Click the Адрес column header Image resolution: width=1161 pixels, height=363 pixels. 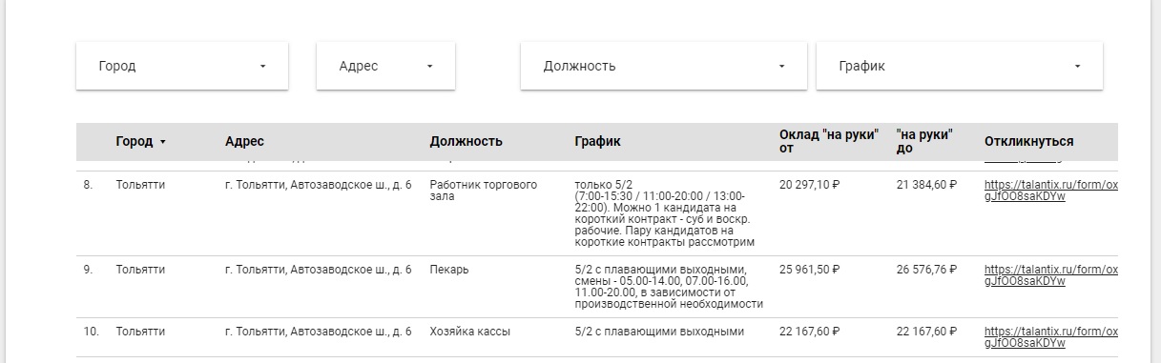click(244, 141)
